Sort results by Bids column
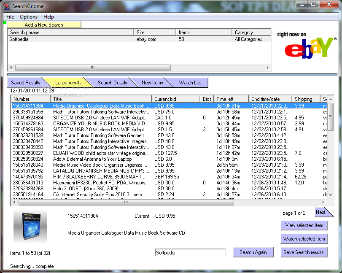 pos(207,99)
